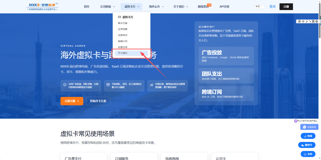Click the punctuation icon in IME toolbar
The image size is (321, 160).
click(310, 21)
